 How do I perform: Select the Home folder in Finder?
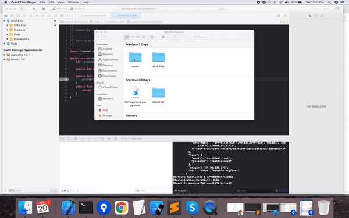point(135,60)
